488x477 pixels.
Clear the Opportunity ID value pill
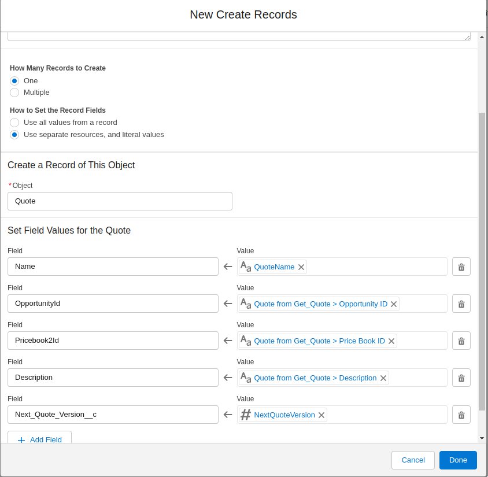tap(394, 304)
